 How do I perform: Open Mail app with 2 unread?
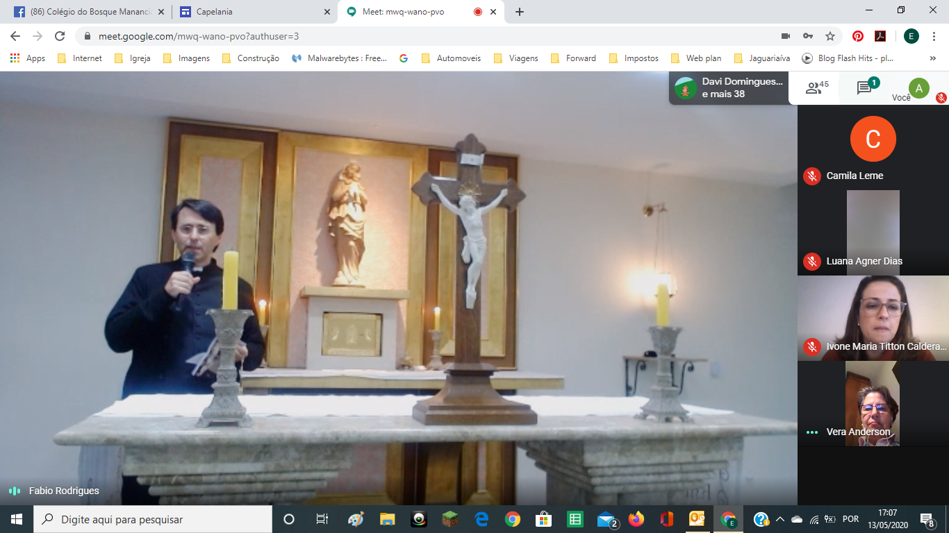pos(606,519)
